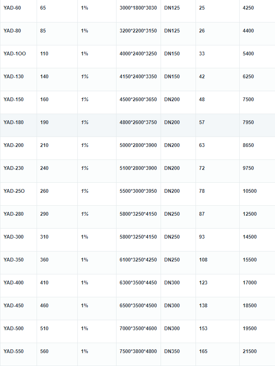Select the 7950 value in highlighted row
This screenshot has width=275, height=366.
tap(248, 122)
